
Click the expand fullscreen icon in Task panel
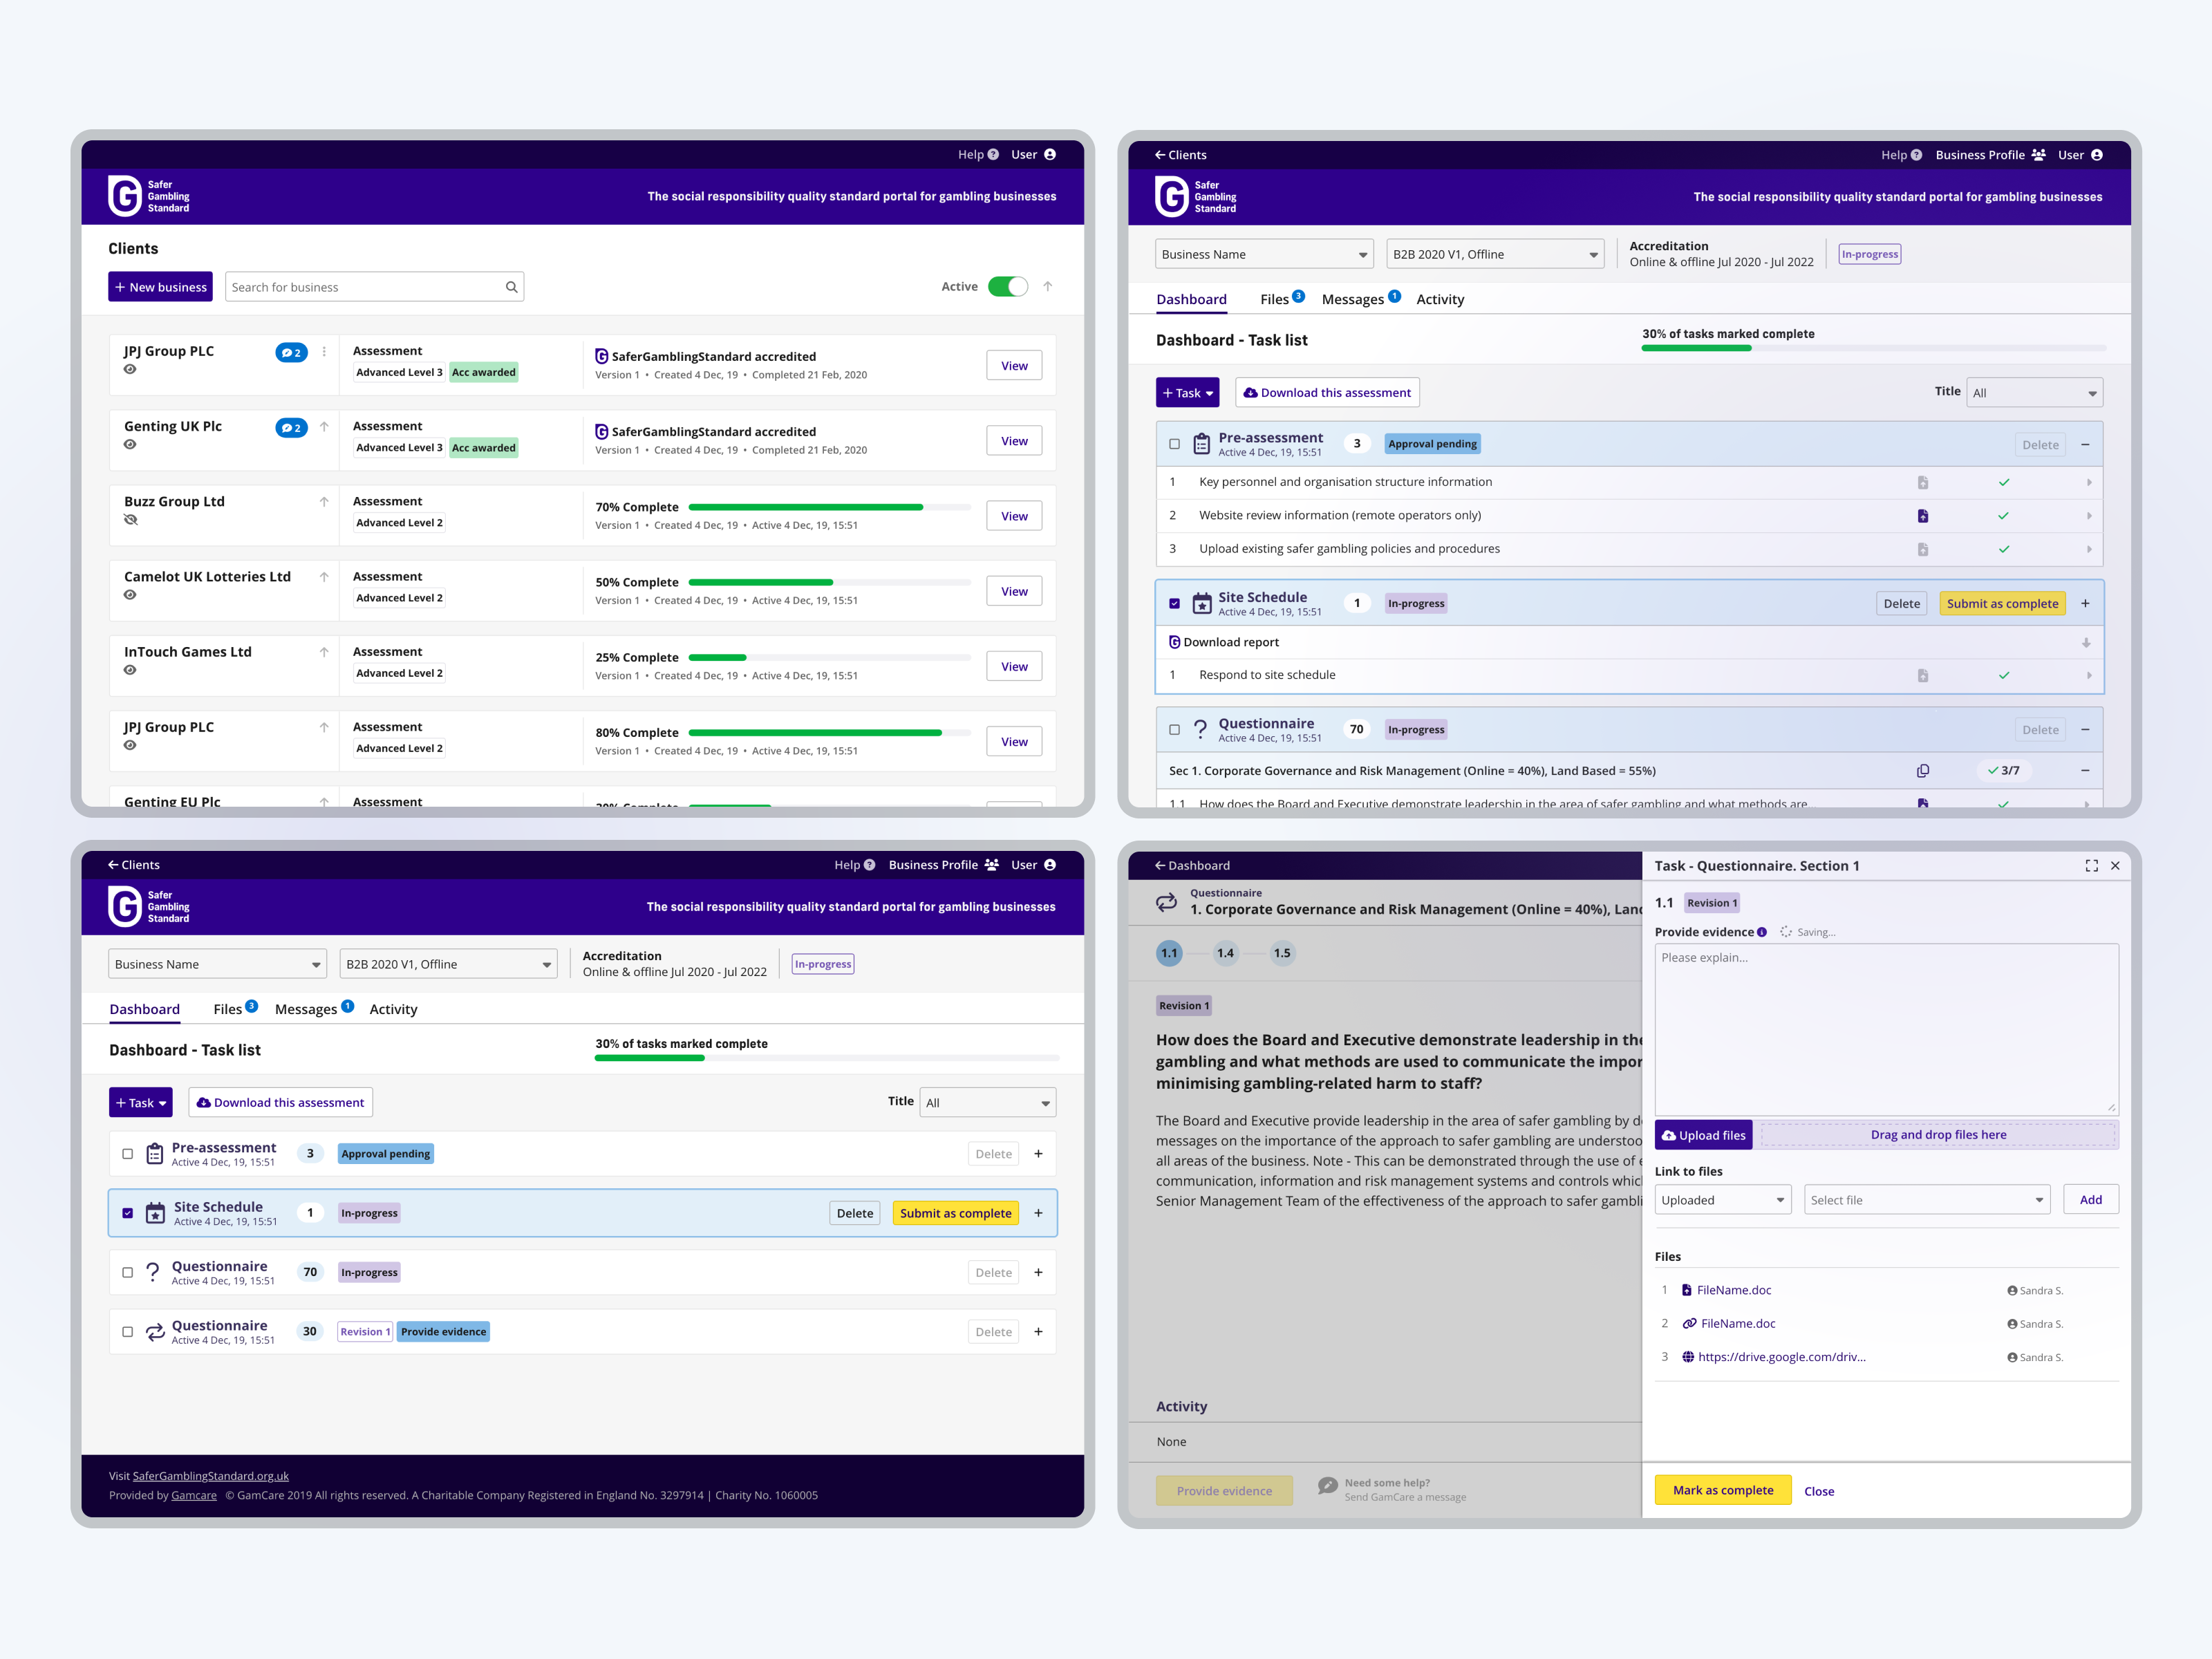(x=2091, y=866)
